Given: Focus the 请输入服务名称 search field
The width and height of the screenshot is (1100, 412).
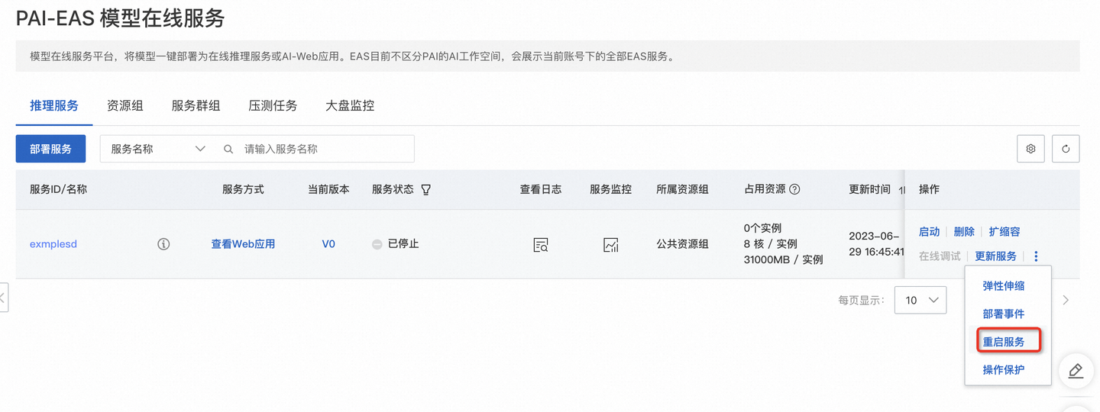Looking at the screenshot, I should coord(328,149).
